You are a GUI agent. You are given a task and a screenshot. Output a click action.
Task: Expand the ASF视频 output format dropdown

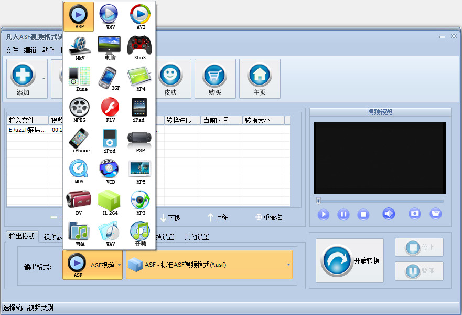tap(119, 265)
